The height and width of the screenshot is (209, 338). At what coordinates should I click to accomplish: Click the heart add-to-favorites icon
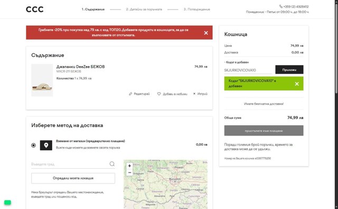pos(159,94)
